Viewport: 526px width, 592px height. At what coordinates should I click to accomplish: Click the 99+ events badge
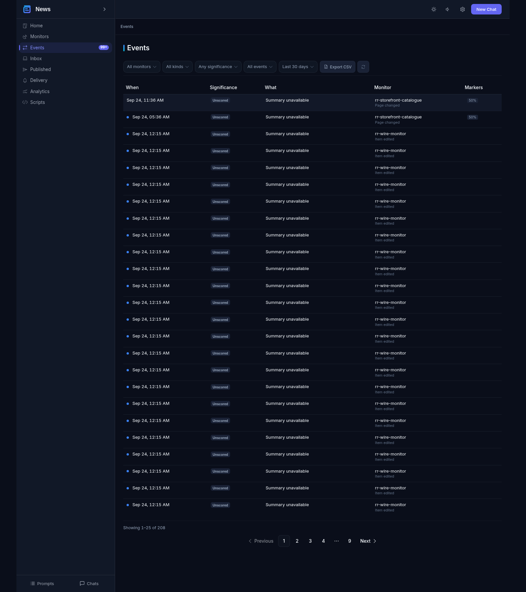click(104, 47)
